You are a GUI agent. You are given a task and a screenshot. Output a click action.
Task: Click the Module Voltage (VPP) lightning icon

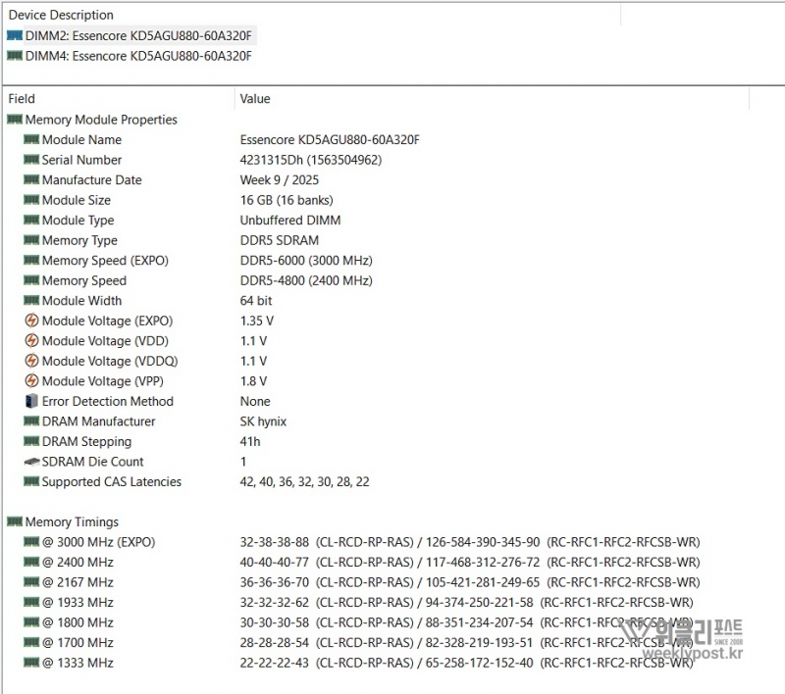click(31, 381)
